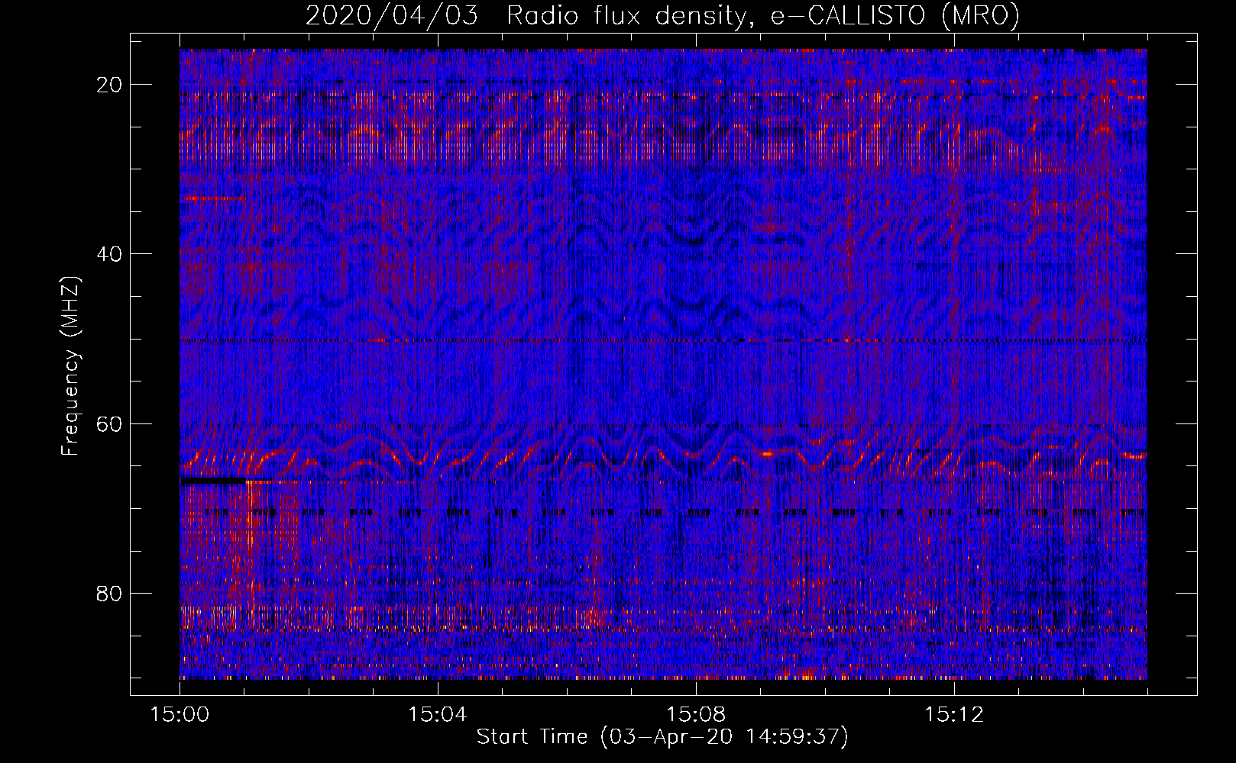Click the 'Start Time (03-Apr-20 14:59:37)' label
The width and height of the screenshot is (1236, 763).
tap(662, 737)
